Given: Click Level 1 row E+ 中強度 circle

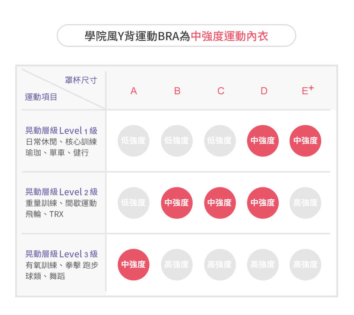Looking at the screenshot, I should pos(306,141).
